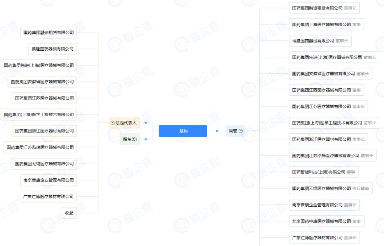Image resolution: width=384 pixels, height=246 pixels.
Task: Open 国药集团无锡医疗器械有限公司 执行董事 node
Action: pos(331,189)
